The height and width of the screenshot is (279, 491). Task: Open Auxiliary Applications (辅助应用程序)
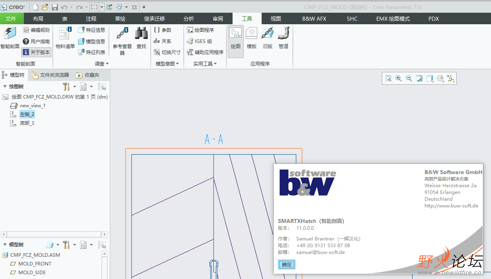(205, 52)
